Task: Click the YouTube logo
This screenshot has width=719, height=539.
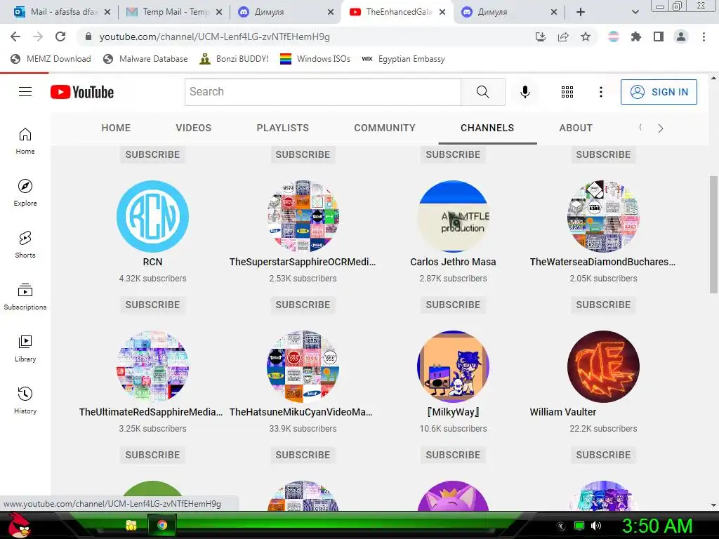Action: point(82,92)
